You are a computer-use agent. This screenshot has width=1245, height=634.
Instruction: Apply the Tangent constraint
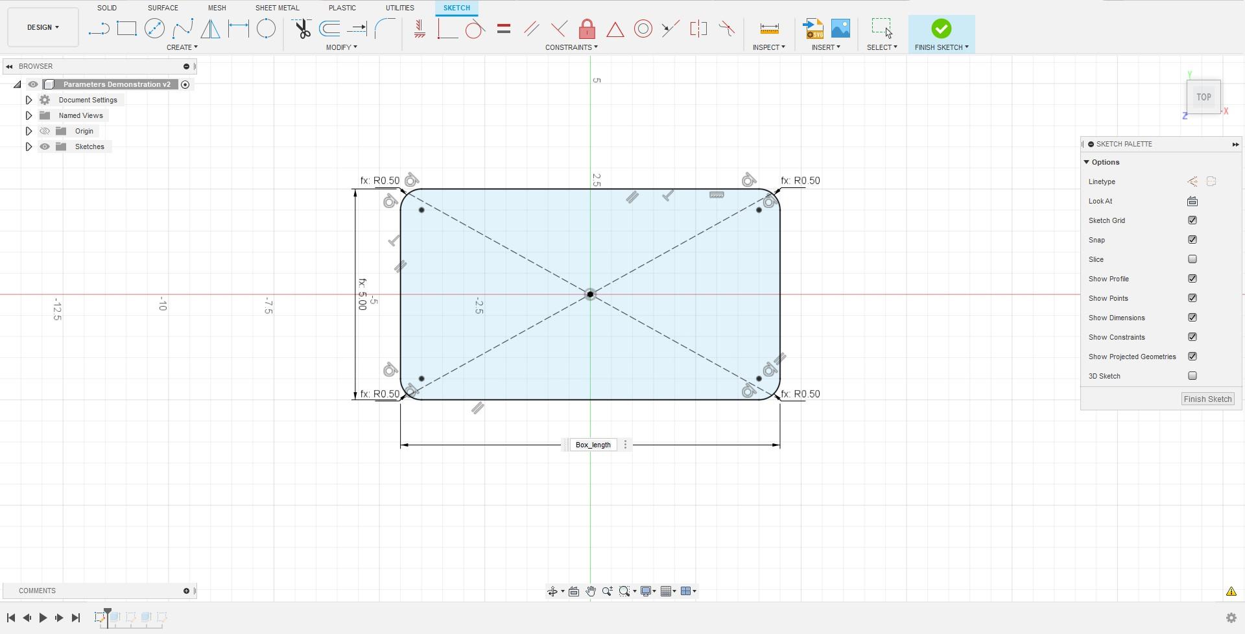(475, 29)
